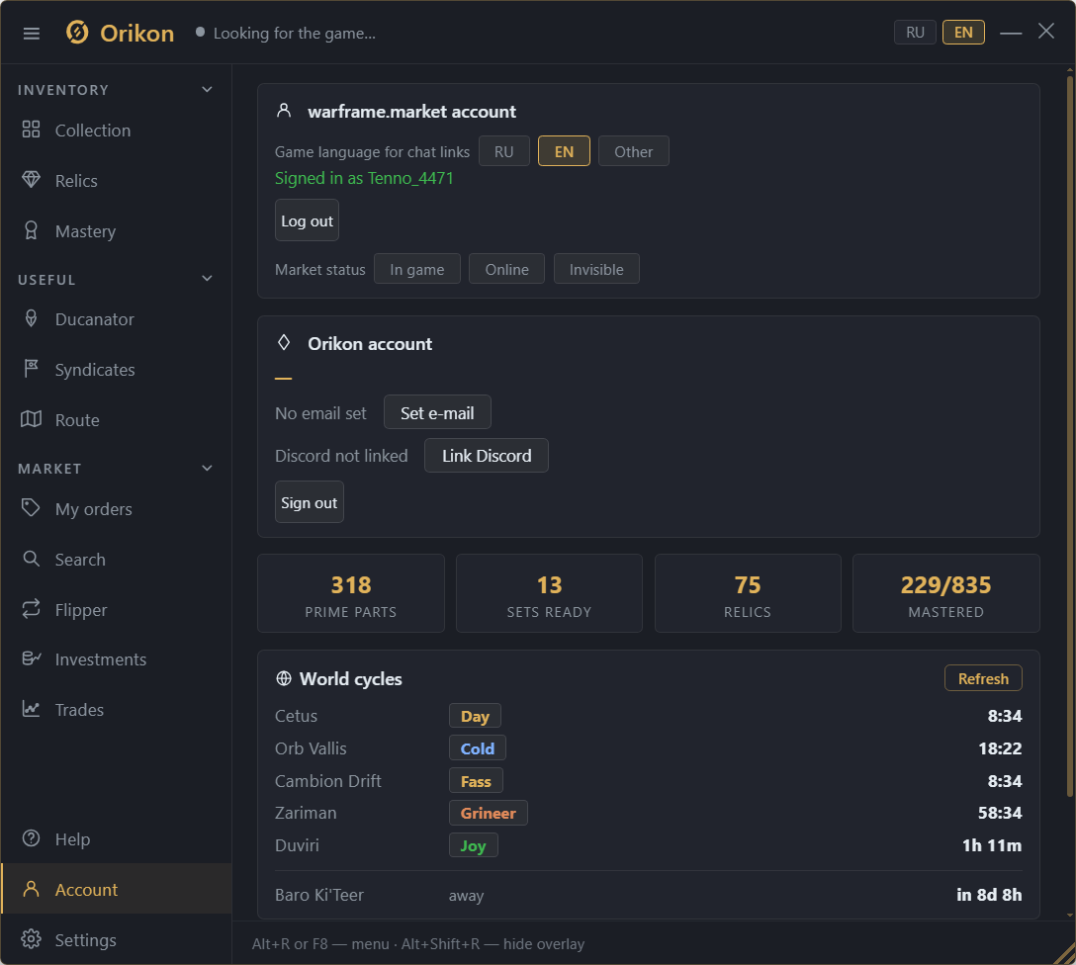
Task: Click the 318 Prime Parts card
Action: 351,593
